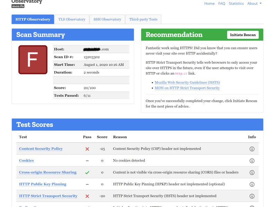
Task: Open MDN on HTTP Strict Transport Security
Action: pos(187,88)
